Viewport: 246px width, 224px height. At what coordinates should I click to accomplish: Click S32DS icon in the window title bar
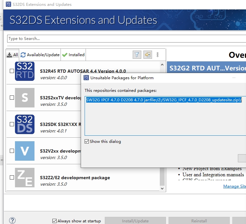click(8, 4)
